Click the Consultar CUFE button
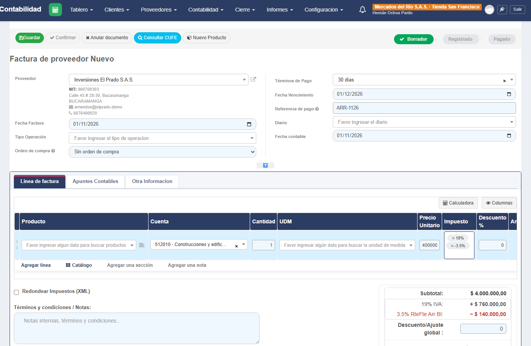 (x=157, y=38)
